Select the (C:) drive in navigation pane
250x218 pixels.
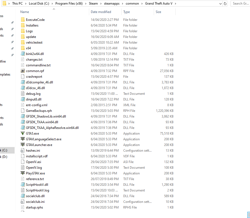point(7,150)
